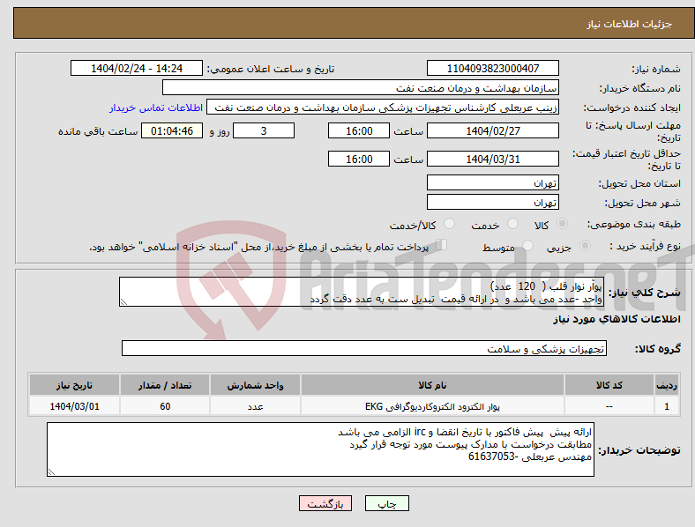The width and height of the screenshot is (695, 527).
Task: Click the item name پوار الکترود الکتروکاردیوگرافی EKG
Action: tap(432, 406)
